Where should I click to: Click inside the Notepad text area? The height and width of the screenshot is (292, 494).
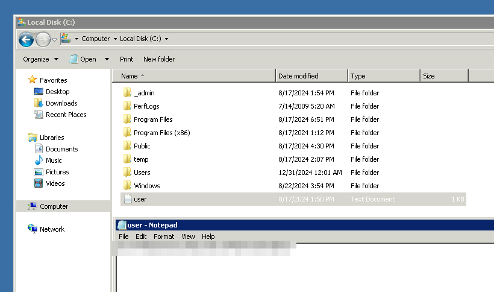pos(301,271)
